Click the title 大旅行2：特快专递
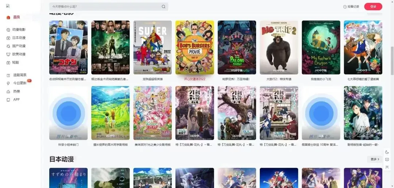Viewport: 394px width, 188px height. [279, 79]
